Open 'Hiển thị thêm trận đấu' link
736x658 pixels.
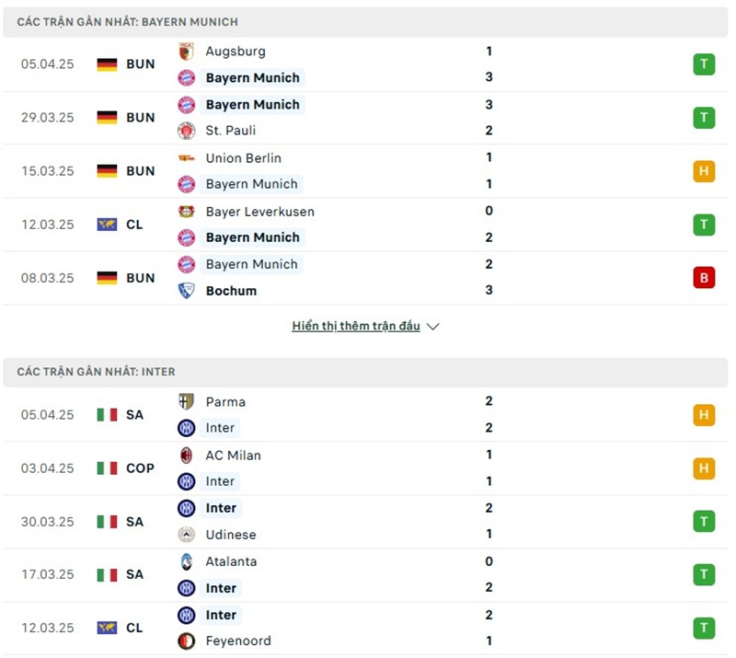(x=356, y=327)
